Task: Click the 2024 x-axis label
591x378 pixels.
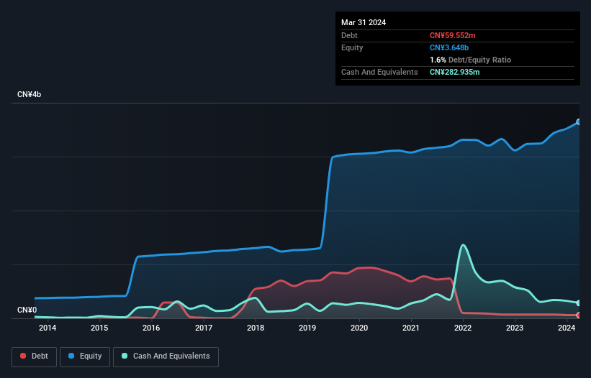Action: (567, 328)
